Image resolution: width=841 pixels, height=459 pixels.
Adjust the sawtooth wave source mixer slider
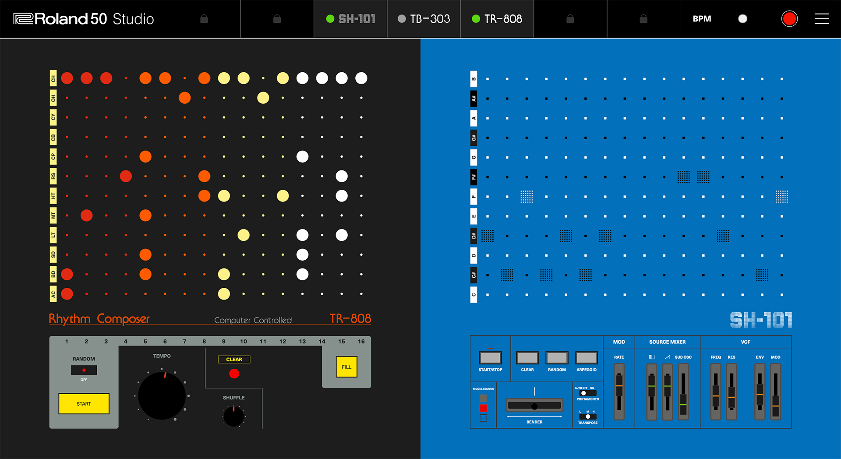click(668, 391)
